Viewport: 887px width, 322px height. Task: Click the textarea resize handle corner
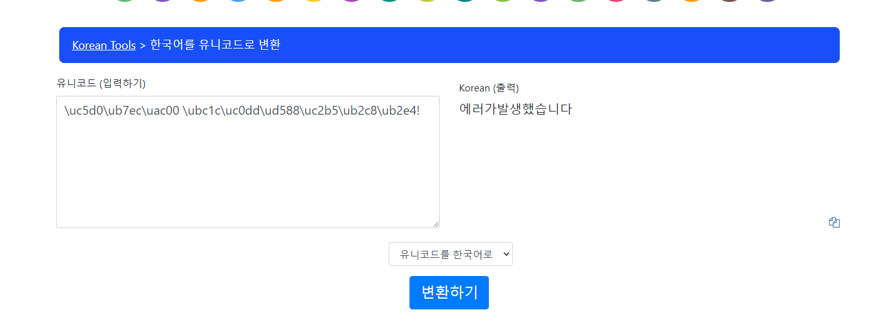pos(435,224)
